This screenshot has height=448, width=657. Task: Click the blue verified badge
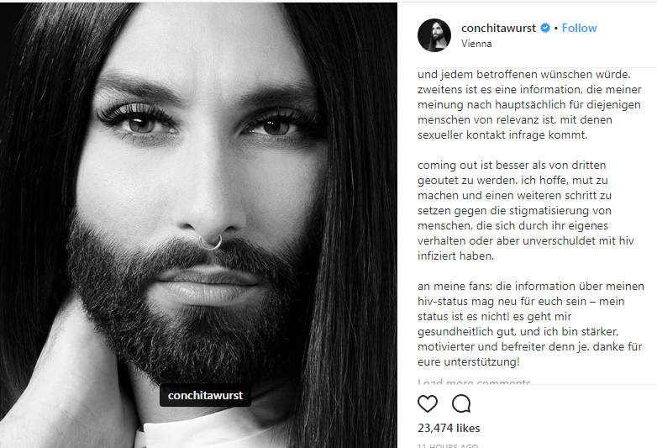545,28
